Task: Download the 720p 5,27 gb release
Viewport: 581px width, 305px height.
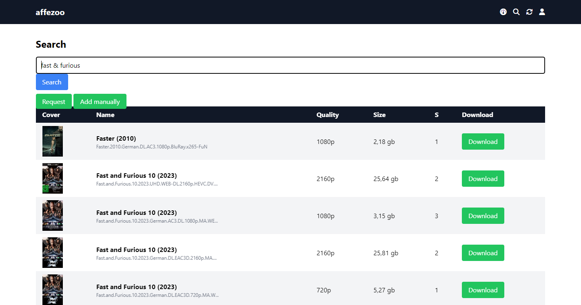Action: coord(483,290)
